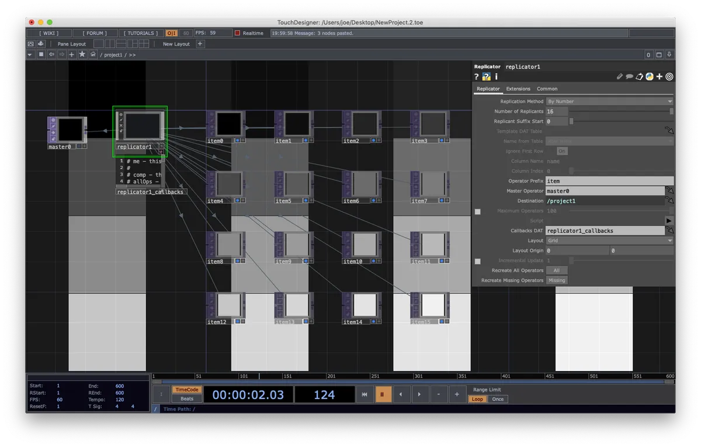Open the pane type dropdown arrow
Screen dimensions: 701x447
tap(30, 54)
